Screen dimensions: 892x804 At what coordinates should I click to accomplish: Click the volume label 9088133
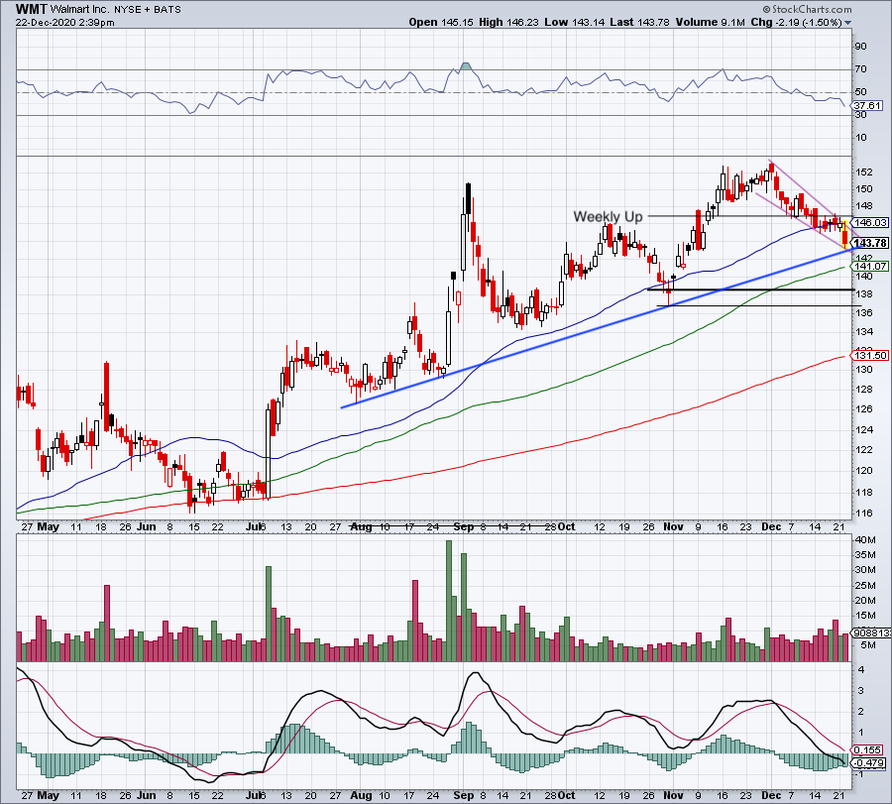tap(871, 632)
